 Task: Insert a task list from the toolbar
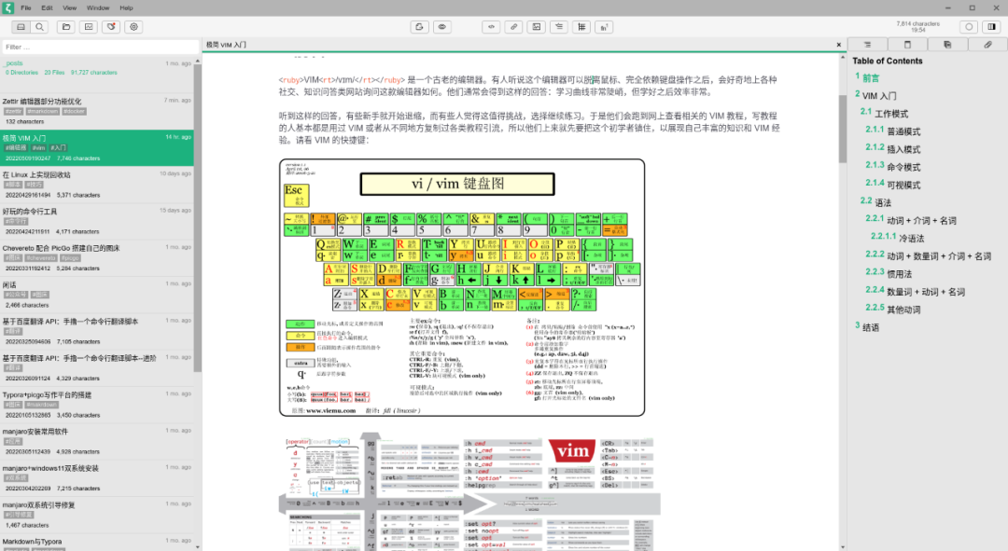click(x=559, y=27)
